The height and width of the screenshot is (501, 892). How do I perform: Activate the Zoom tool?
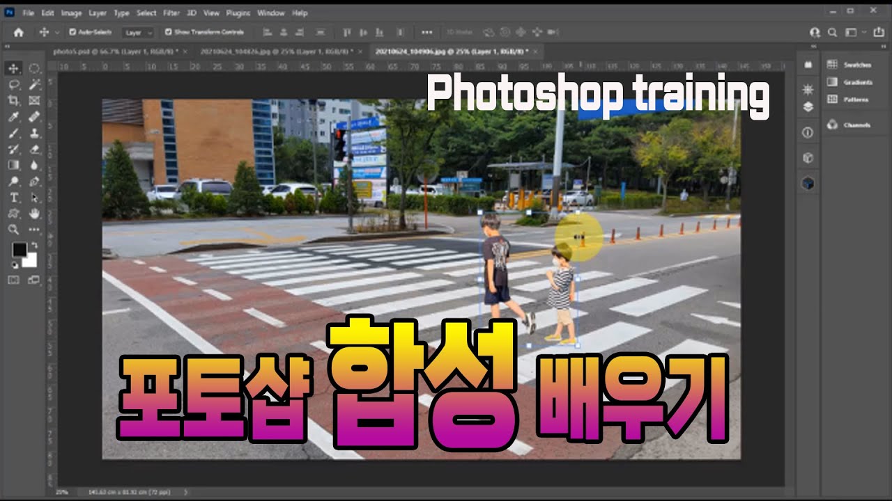[13, 229]
